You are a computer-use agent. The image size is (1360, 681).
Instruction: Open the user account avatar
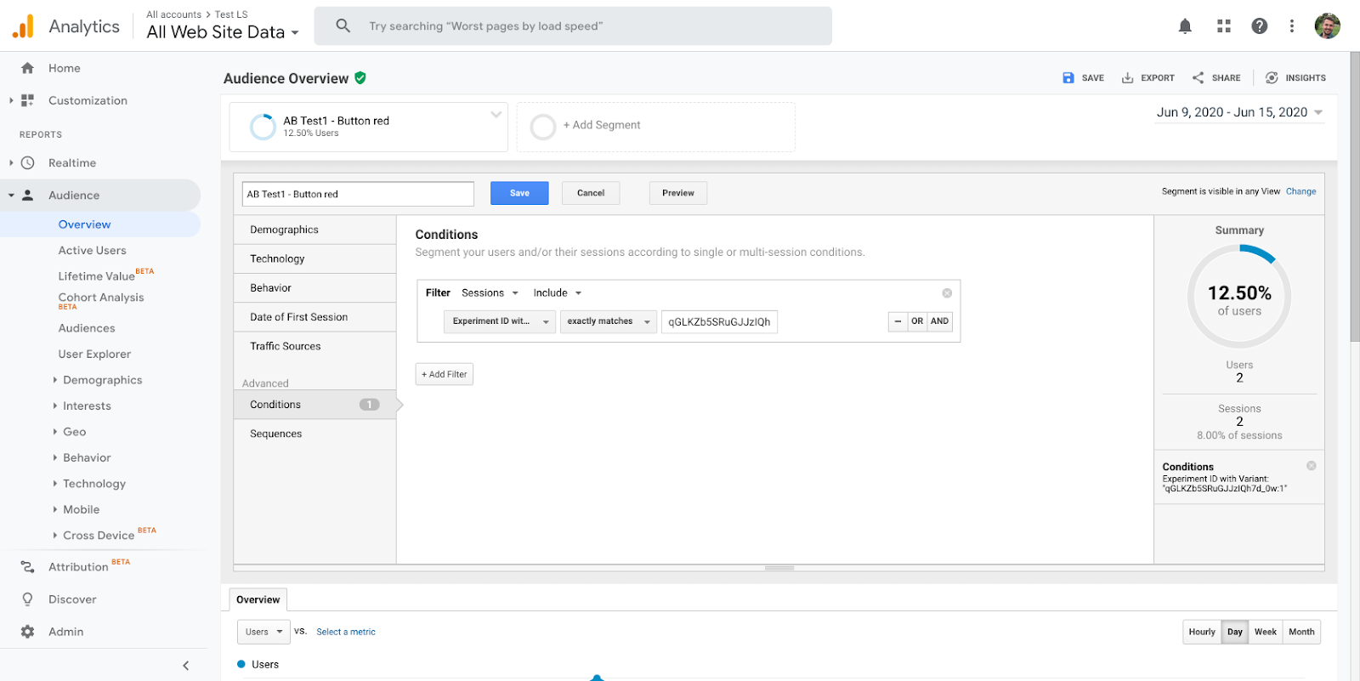coord(1328,26)
